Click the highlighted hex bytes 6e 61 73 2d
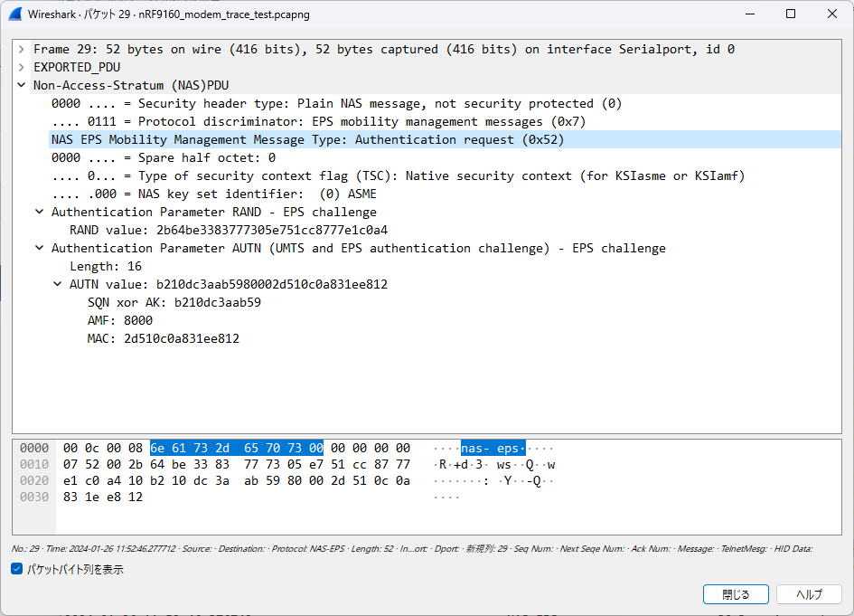The width and height of the screenshot is (854, 616). 190,448
